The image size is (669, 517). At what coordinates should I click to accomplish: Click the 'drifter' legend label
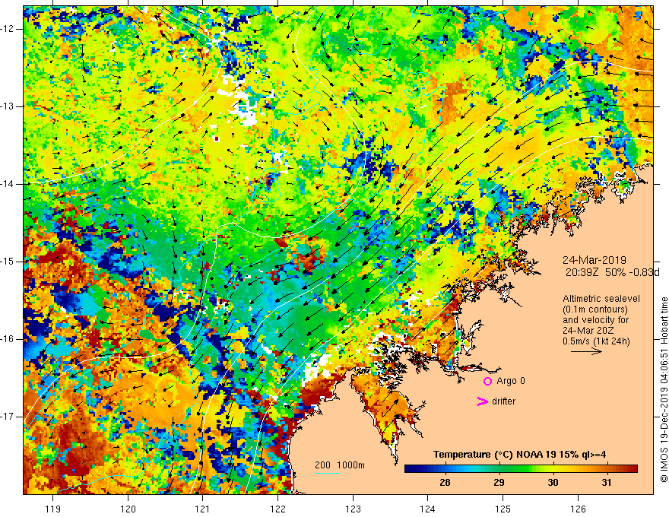click(x=503, y=401)
